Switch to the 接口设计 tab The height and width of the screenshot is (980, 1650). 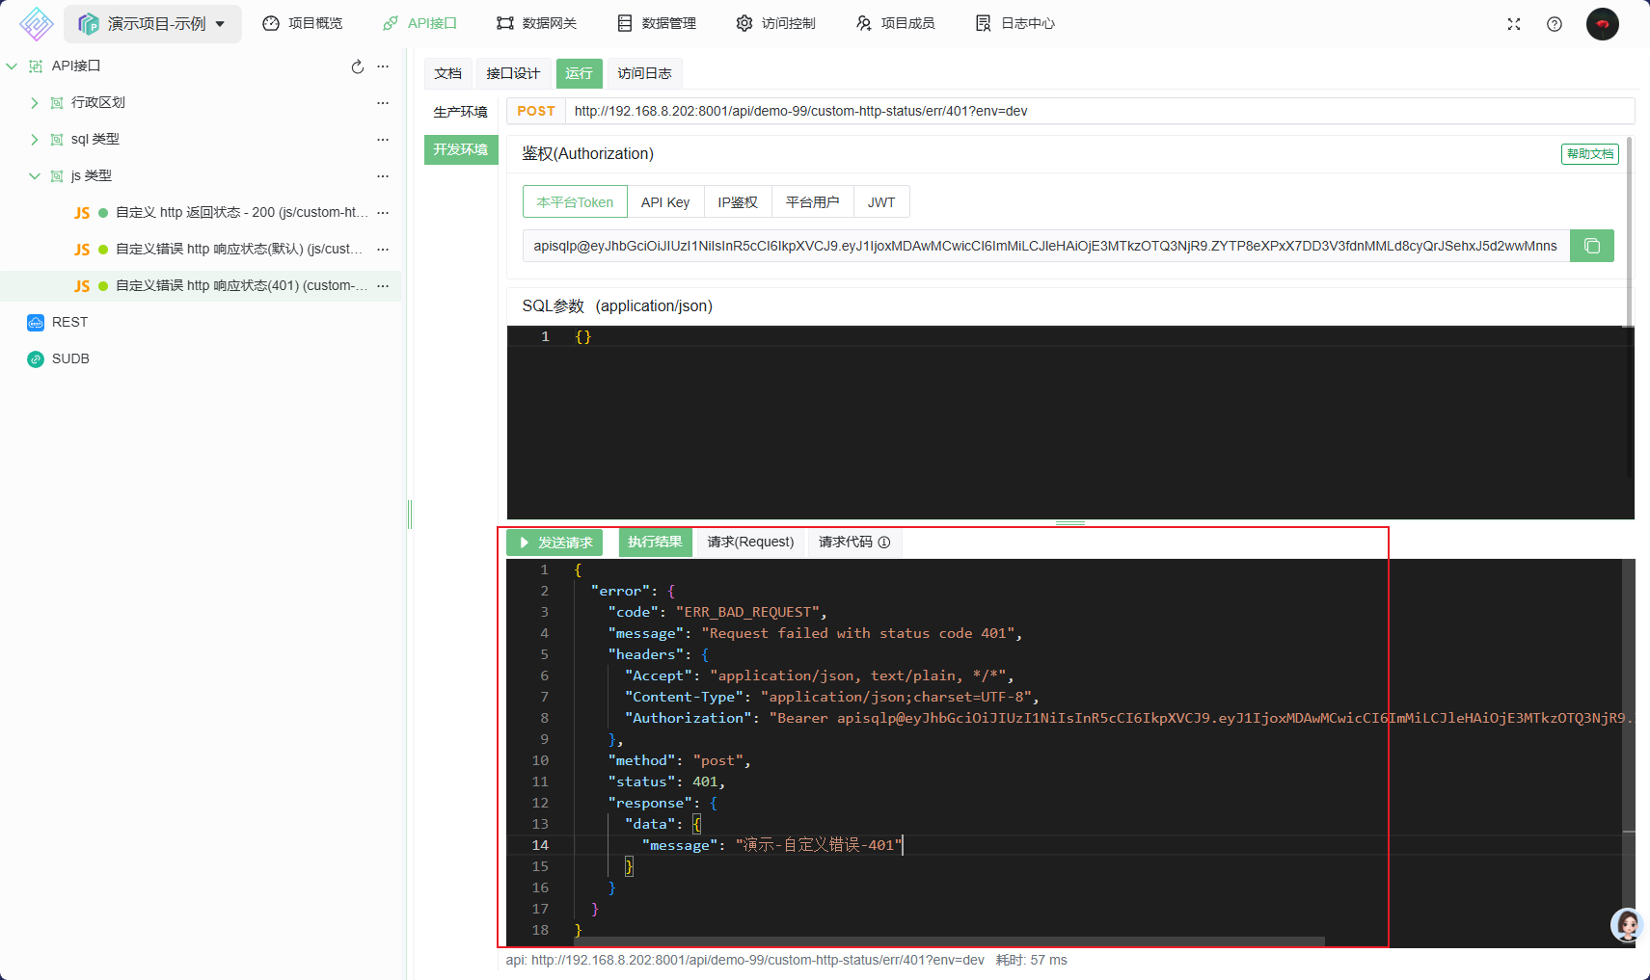[513, 73]
